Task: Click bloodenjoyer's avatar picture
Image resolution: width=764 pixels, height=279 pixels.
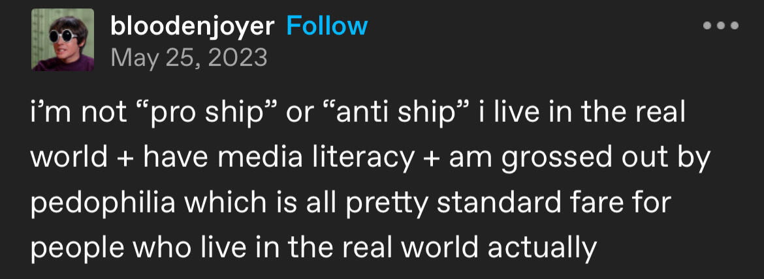Action: (63, 40)
